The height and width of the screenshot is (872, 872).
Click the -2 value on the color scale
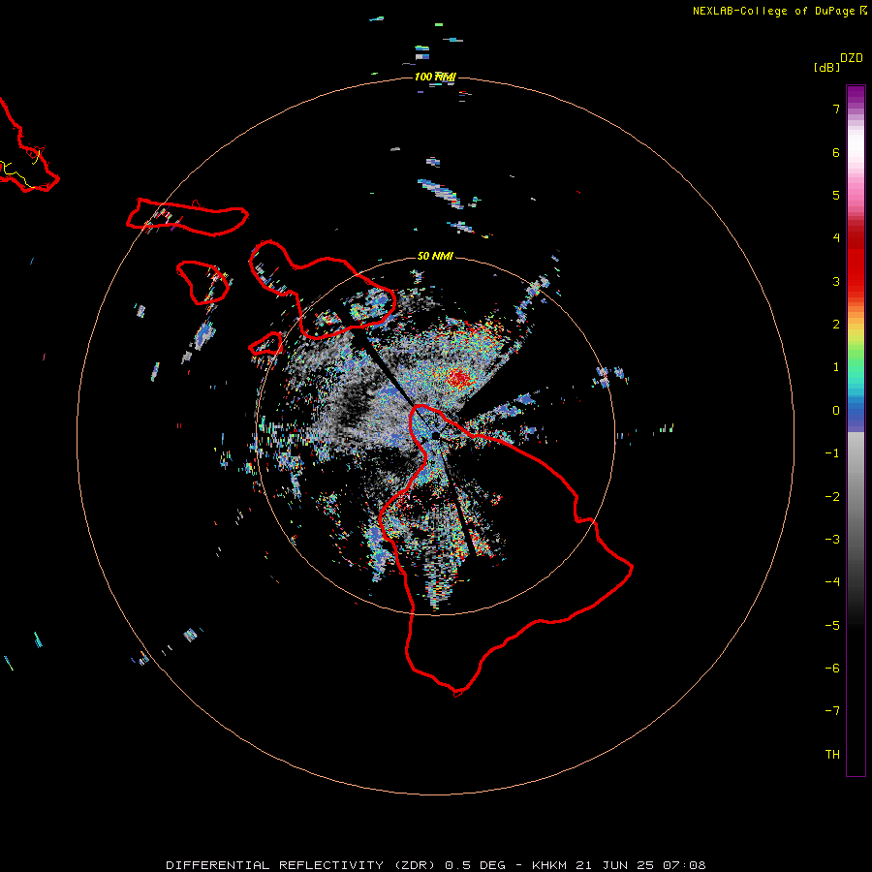tap(832, 497)
